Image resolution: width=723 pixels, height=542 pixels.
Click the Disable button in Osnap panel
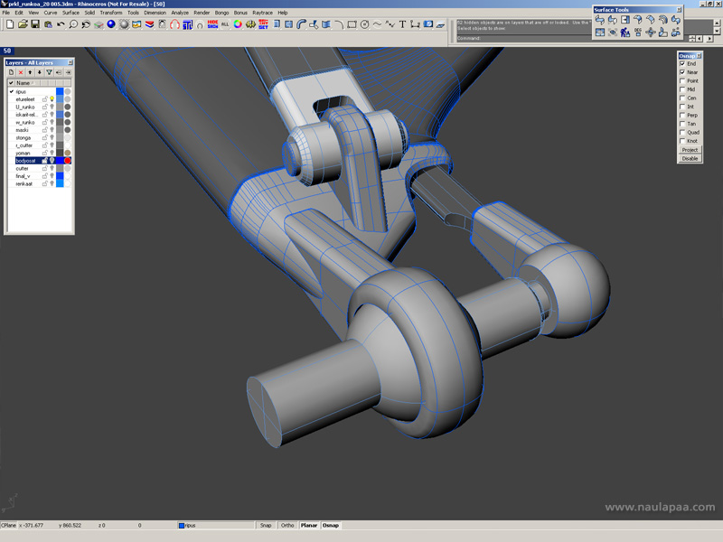[690, 158]
